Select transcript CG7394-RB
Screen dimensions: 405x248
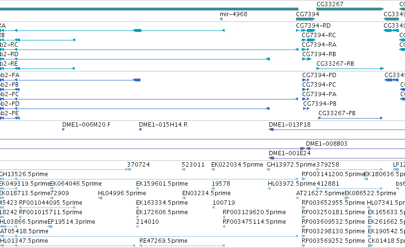(319, 54)
